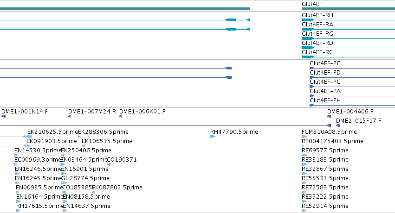Click the DME1-001N14.F purple arrow marker

point(4,116)
